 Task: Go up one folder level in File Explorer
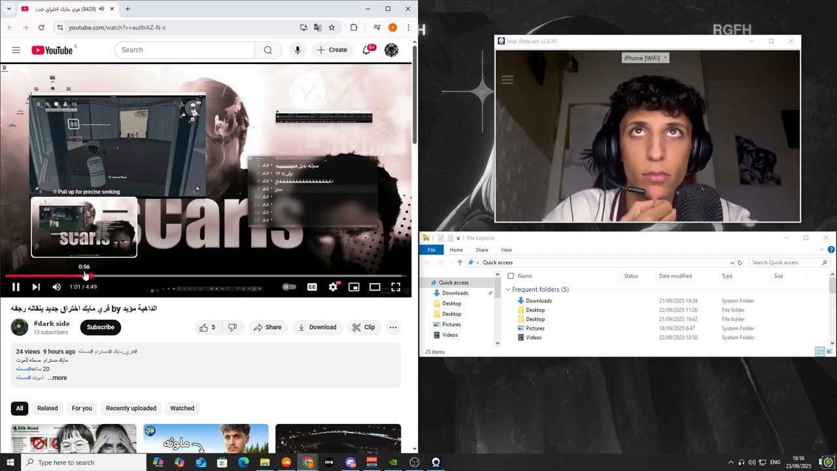(460, 262)
